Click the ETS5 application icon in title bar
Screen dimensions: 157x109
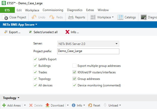4,3
